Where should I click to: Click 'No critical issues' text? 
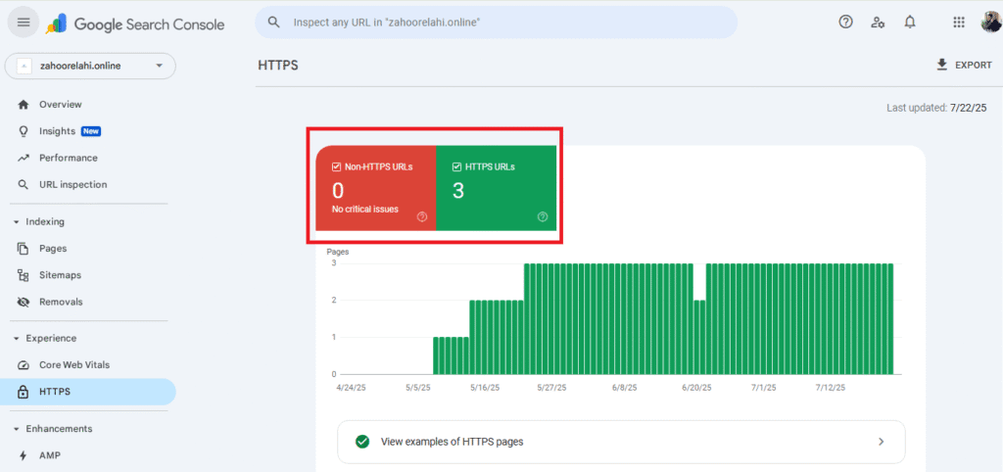[365, 210]
